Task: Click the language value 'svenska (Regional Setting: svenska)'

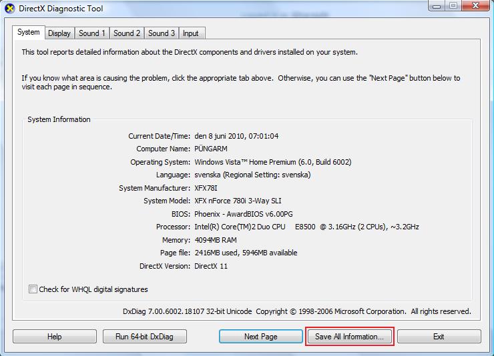Action: tap(252, 175)
